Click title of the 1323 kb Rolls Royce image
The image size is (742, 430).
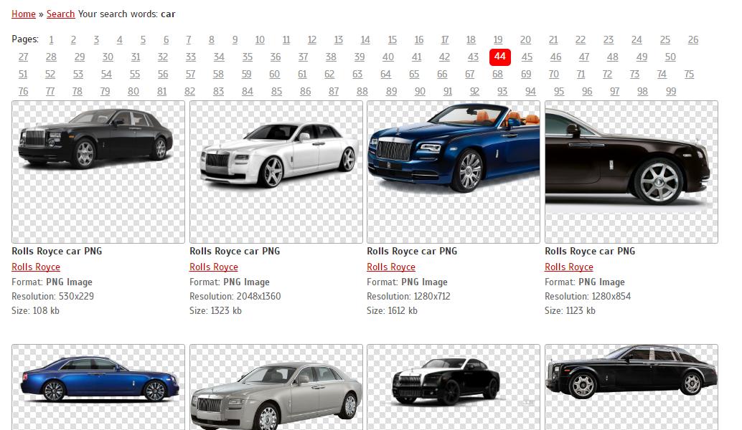235,252
